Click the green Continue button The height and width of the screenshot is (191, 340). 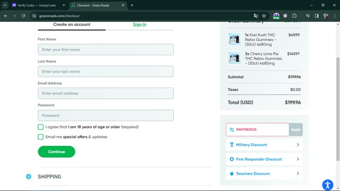(57, 152)
